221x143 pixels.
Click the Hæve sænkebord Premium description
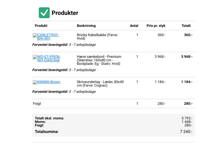pos(99,60)
